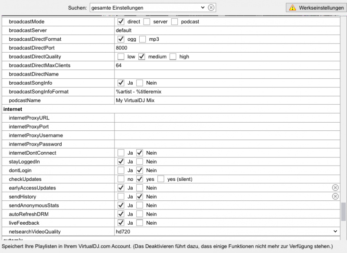
Task: Select yes (silent) for checkUpdates
Action: [161, 179]
